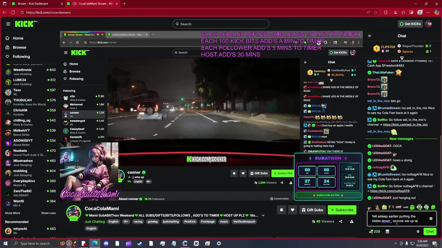Click the Edge Copilot icon
The height and width of the screenshot is (248, 442).
[437, 12]
